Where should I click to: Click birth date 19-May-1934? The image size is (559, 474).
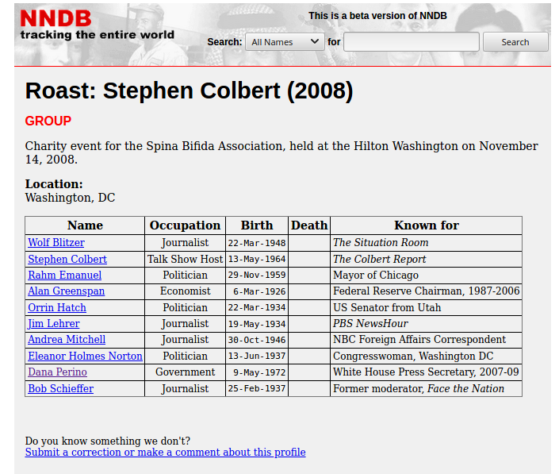click(257, 324)
